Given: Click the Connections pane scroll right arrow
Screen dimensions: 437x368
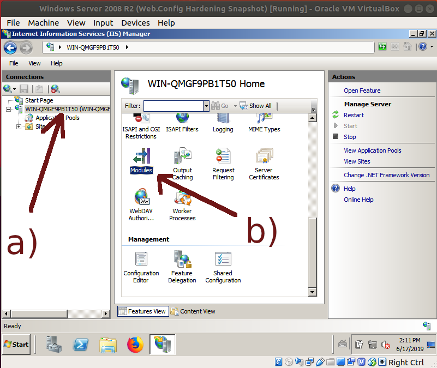Looking at the screenshot, I should pyautogui.click(x=106, y=313).
